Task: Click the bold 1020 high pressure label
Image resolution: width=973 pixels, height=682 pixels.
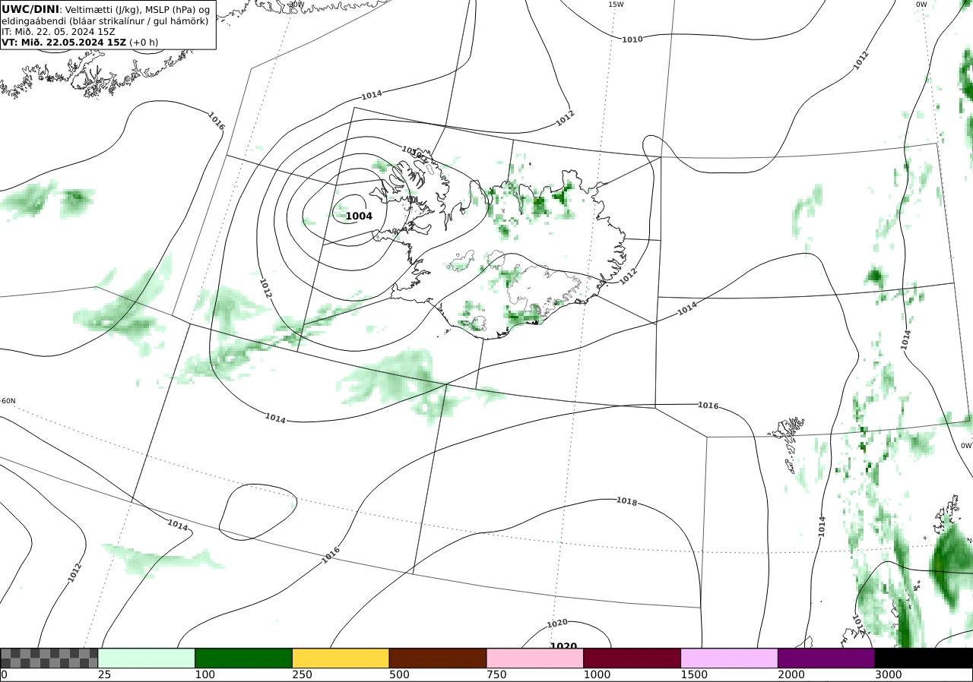Action: tap(563, 646)
